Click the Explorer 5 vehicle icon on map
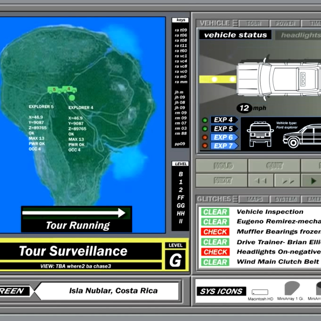321x321 pixels. [55, 90]
